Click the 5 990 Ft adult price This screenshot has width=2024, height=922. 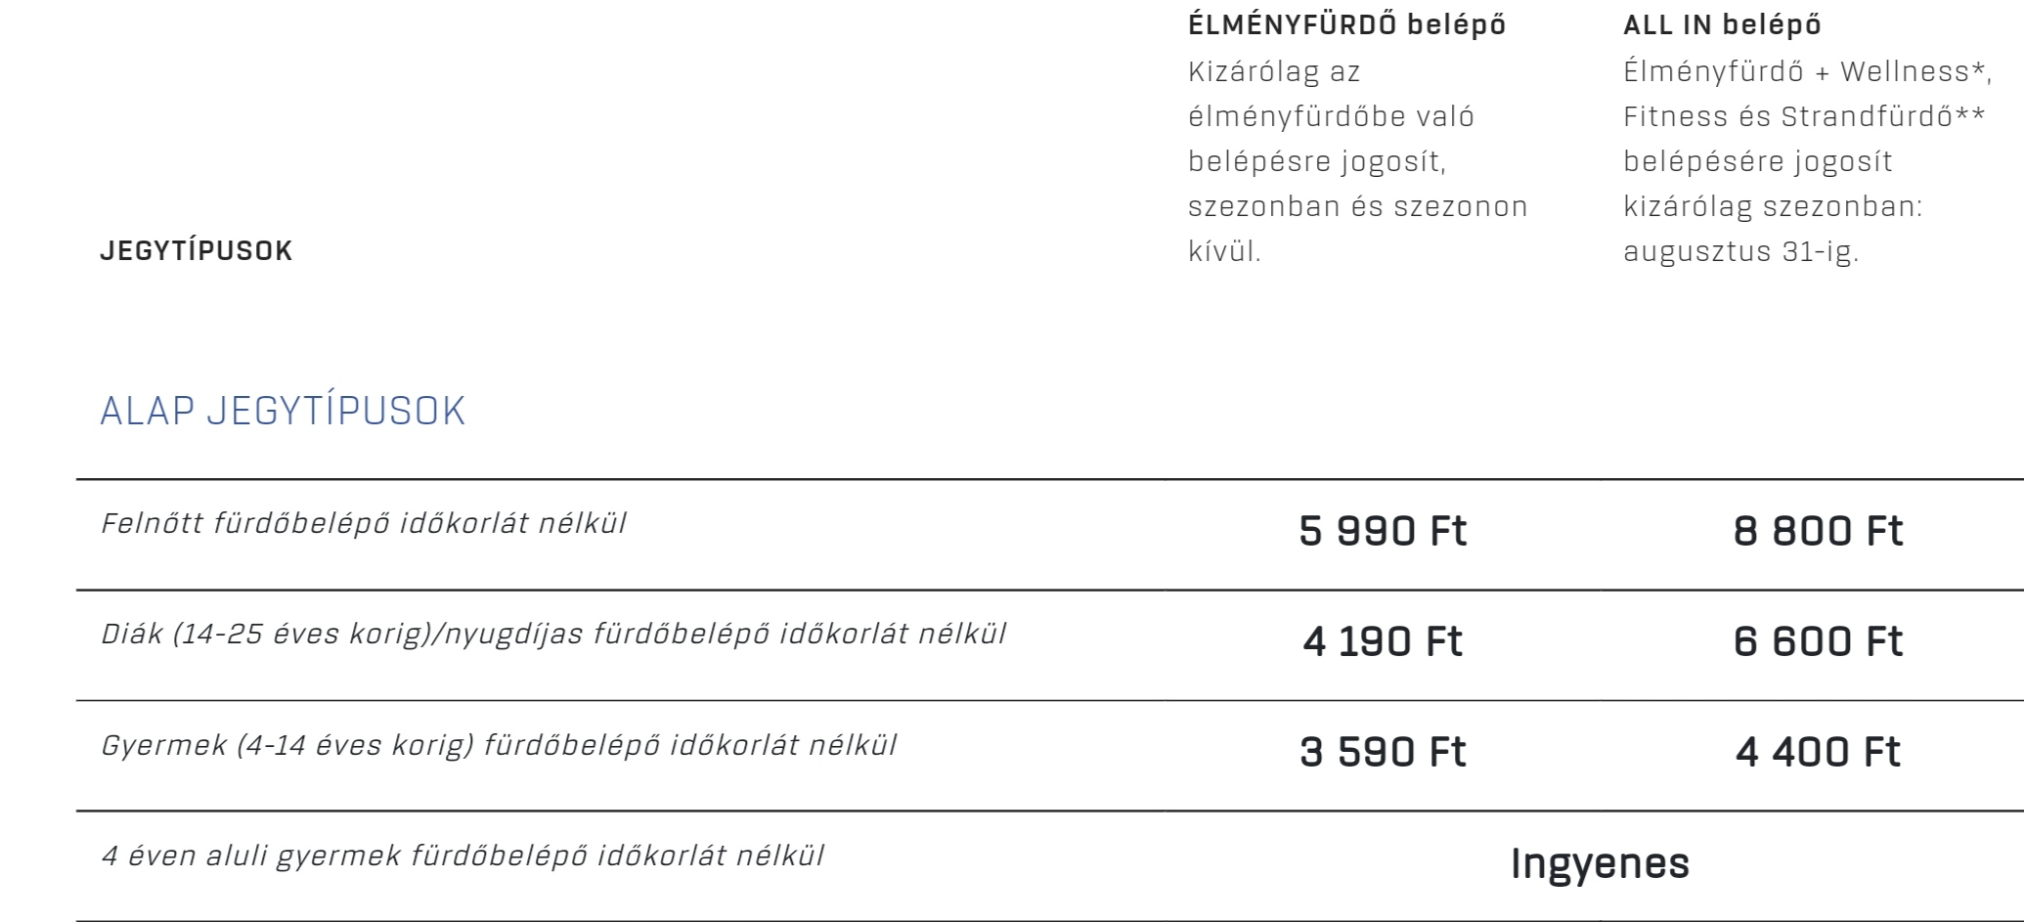[x=1383, y=531]
